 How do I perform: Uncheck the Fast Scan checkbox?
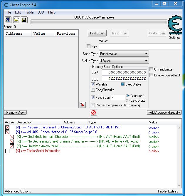coord(93,97)
